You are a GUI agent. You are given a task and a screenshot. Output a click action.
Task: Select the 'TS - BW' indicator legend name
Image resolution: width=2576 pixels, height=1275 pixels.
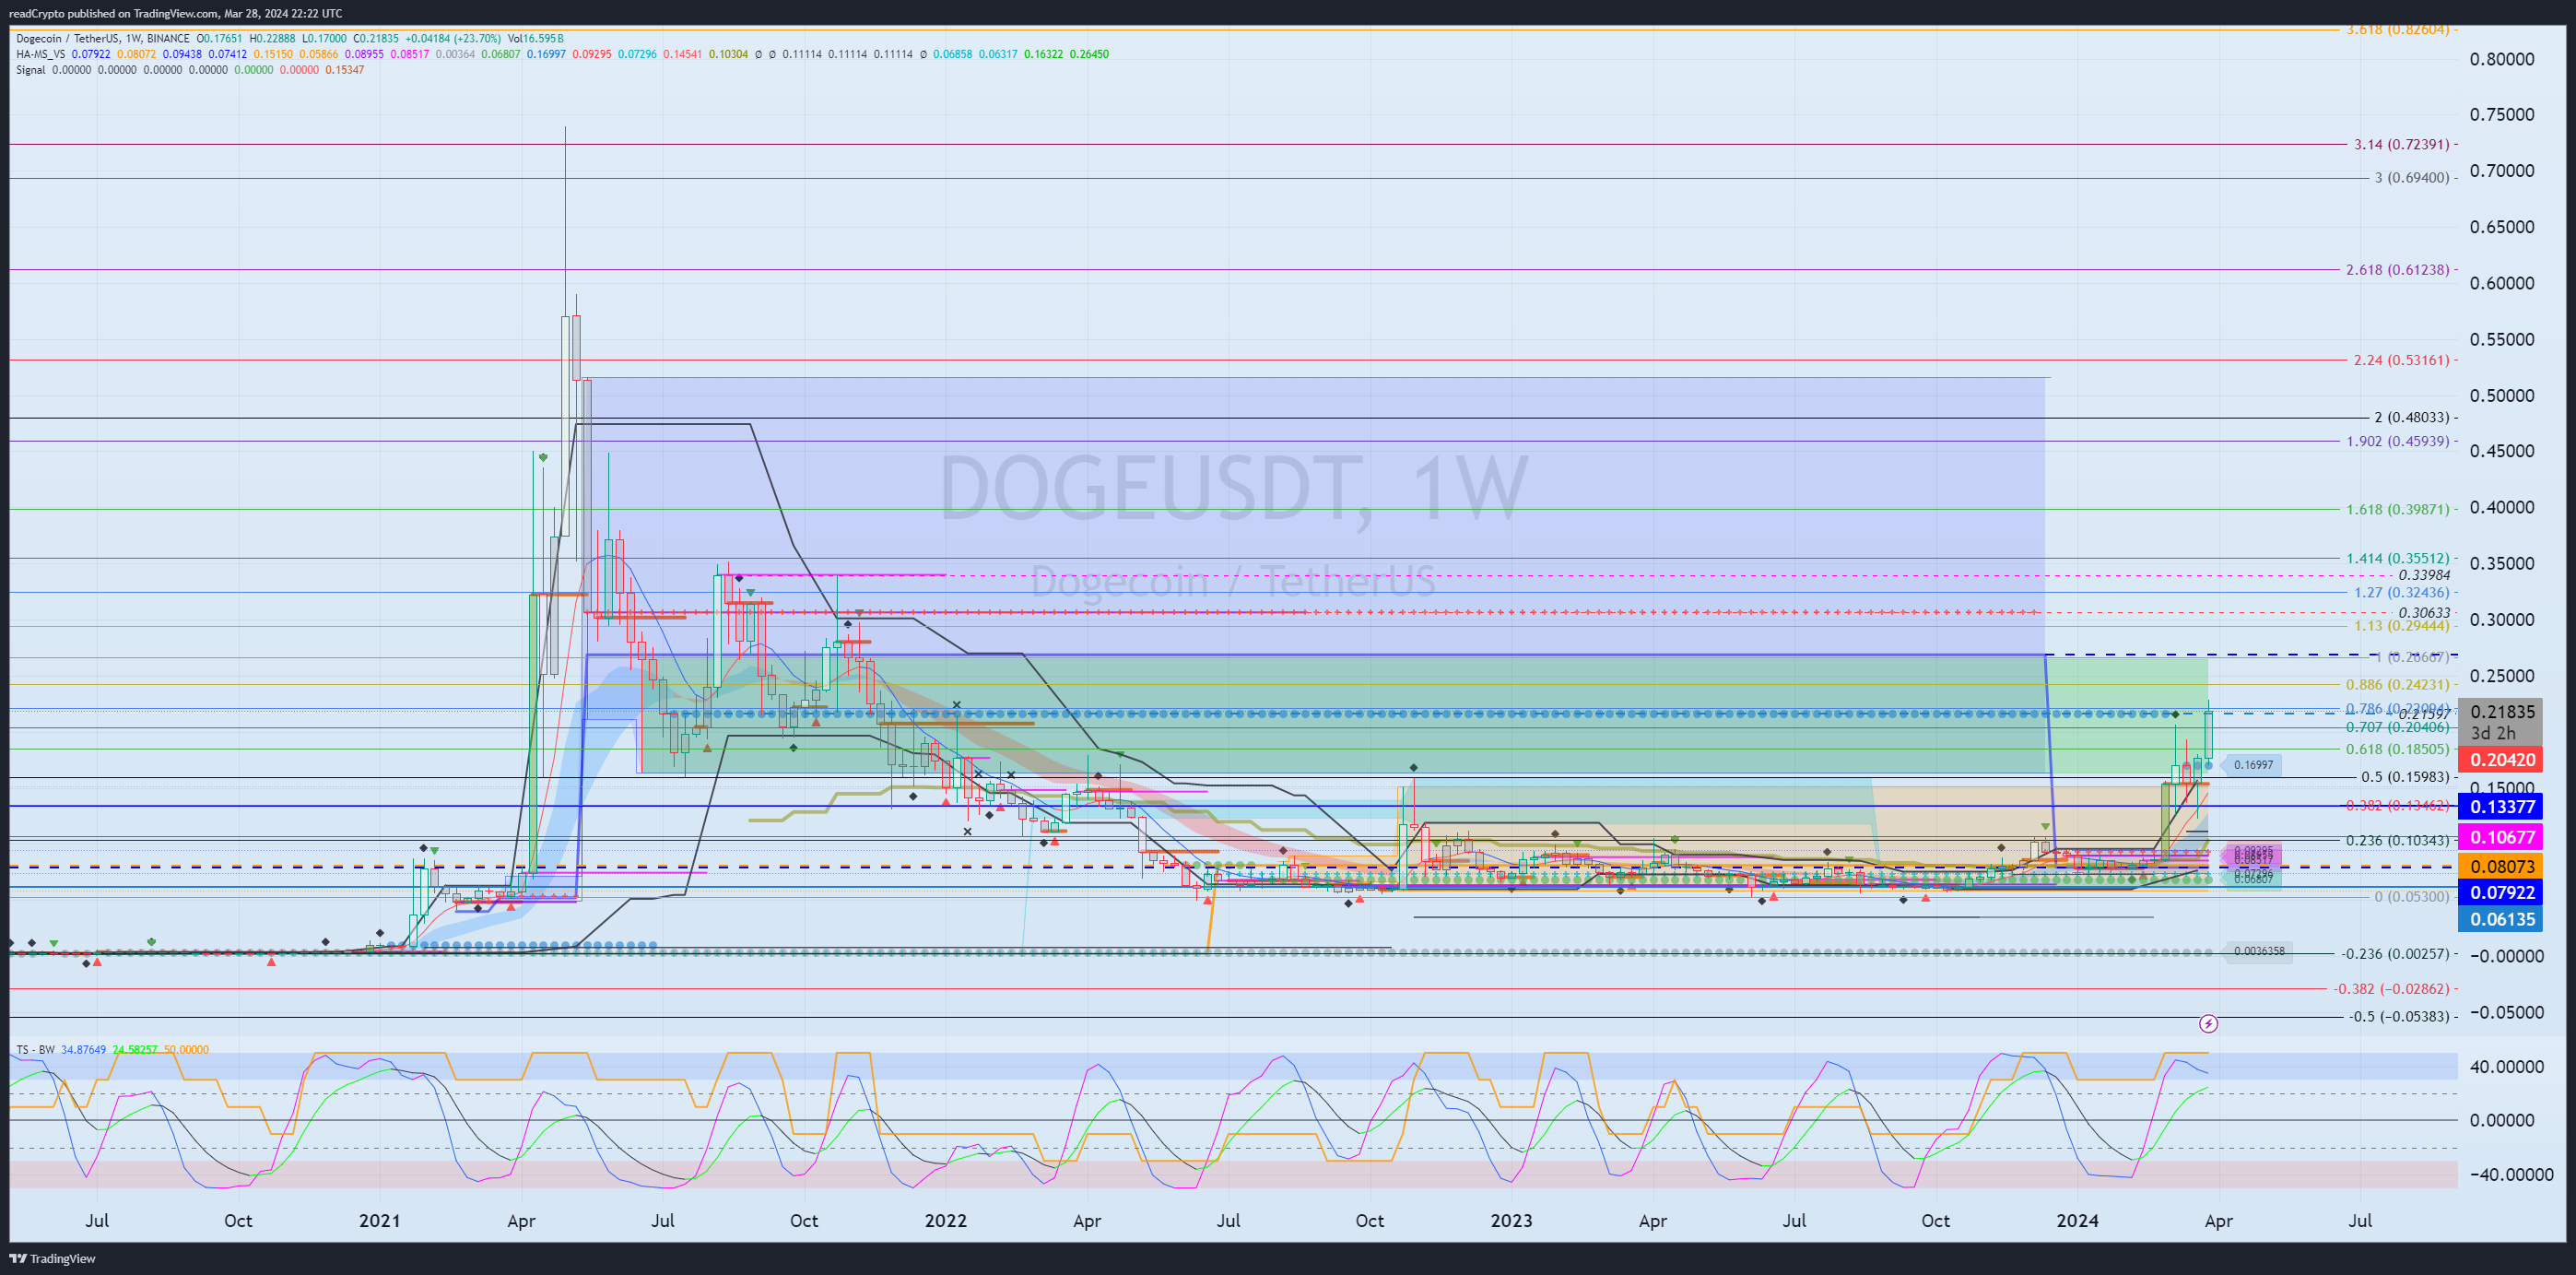[x=35, y=1049]
